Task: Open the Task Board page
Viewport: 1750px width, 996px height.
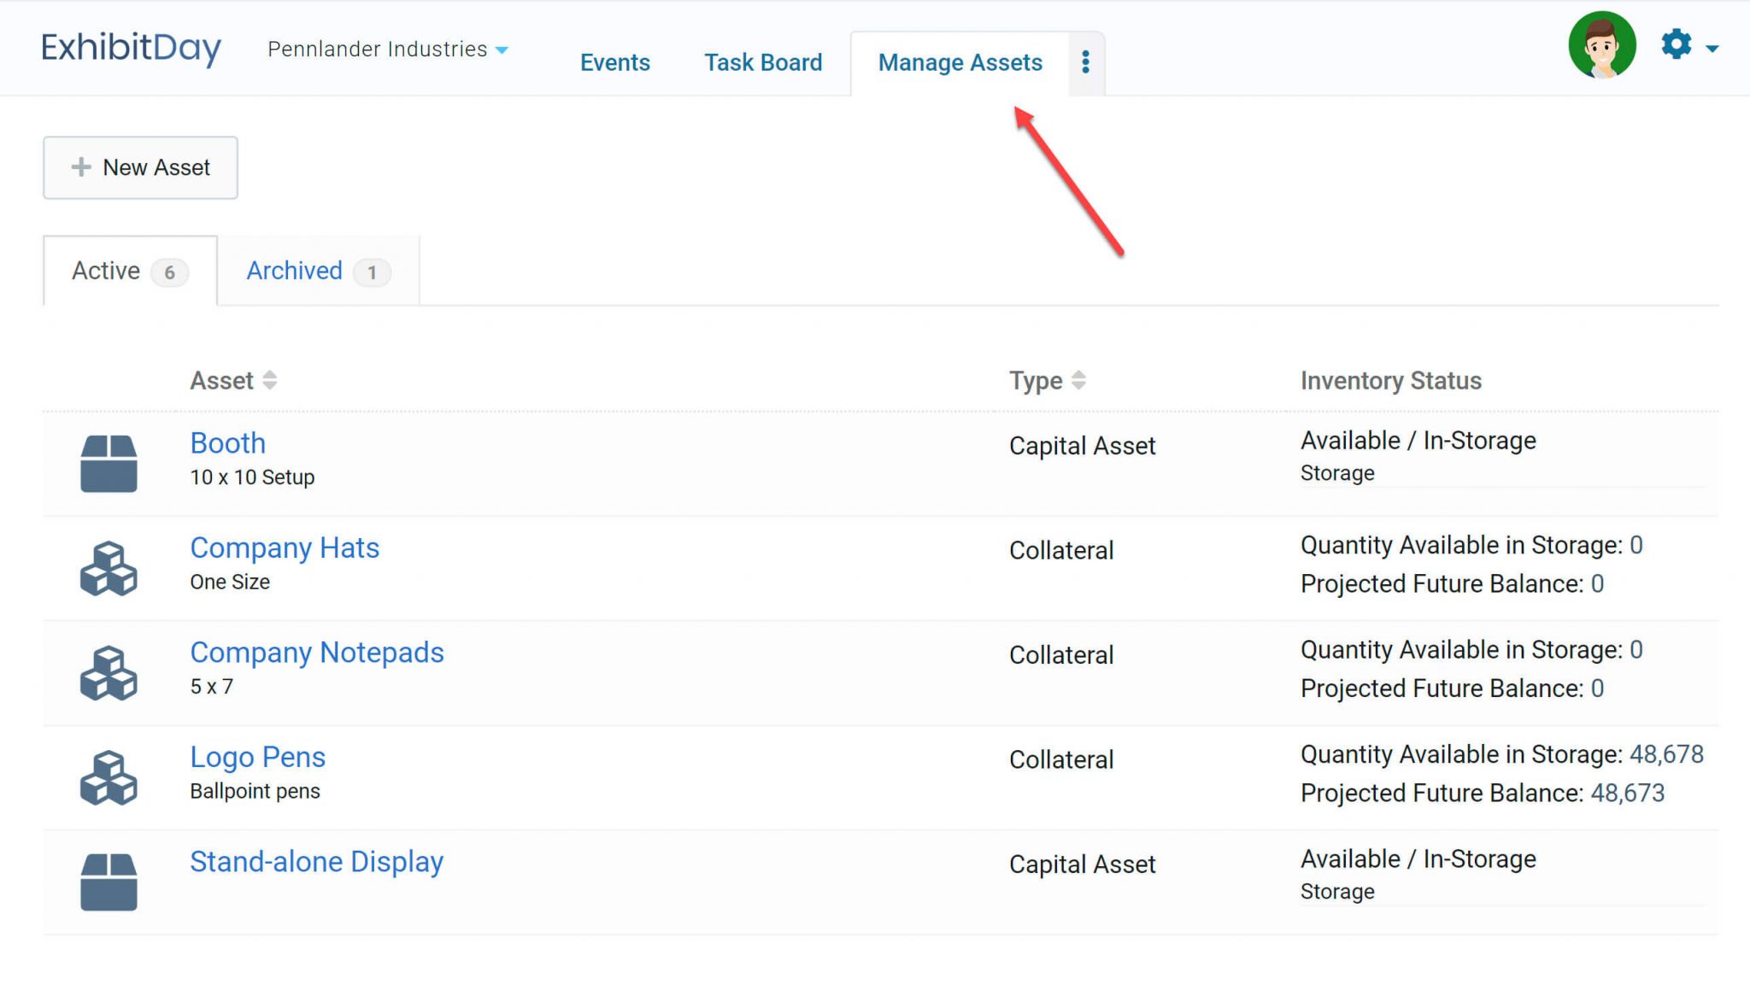Action: [x=762, y=62]
